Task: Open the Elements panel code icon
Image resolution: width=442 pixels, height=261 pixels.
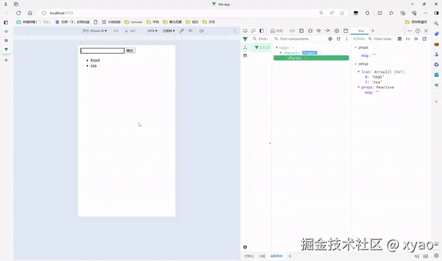Action: [292, 31]
